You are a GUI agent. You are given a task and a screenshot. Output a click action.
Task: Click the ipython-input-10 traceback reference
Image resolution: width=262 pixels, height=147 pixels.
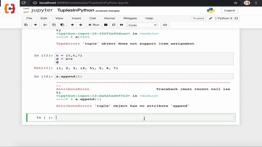[93, 33]
